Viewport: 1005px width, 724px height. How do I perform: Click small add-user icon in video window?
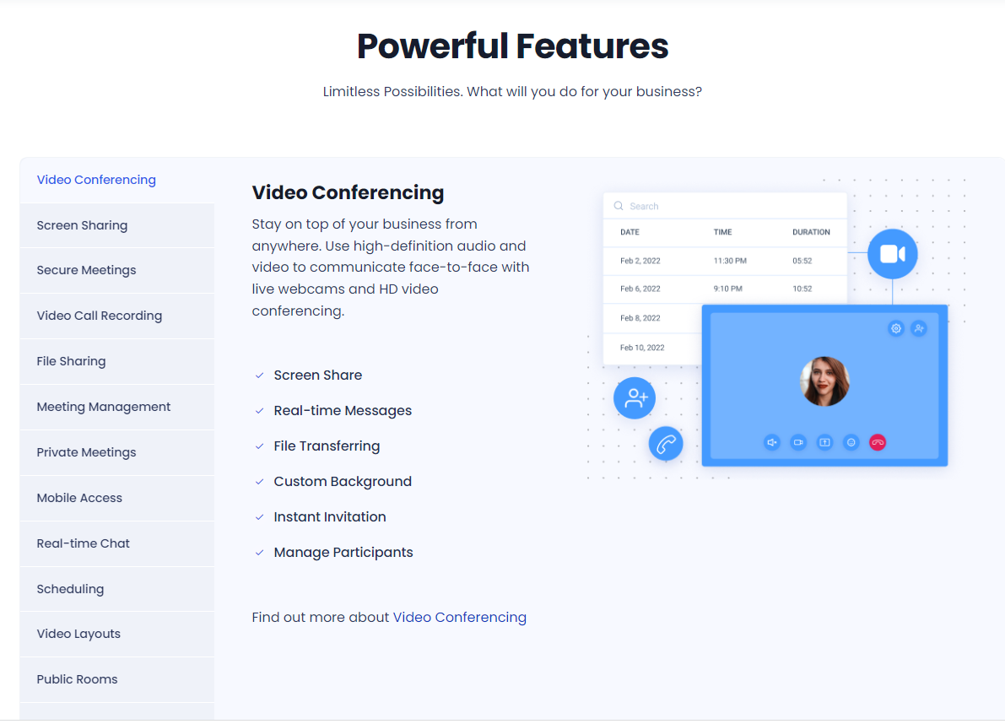coord(919,329)
